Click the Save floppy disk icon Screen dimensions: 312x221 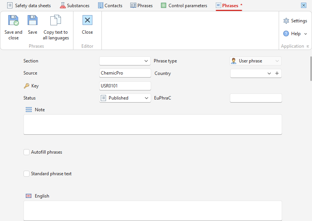coord(33,20)
